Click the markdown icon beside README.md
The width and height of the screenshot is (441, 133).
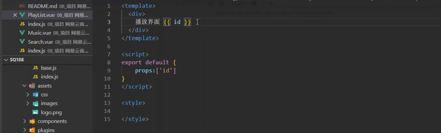coord(22,6)
